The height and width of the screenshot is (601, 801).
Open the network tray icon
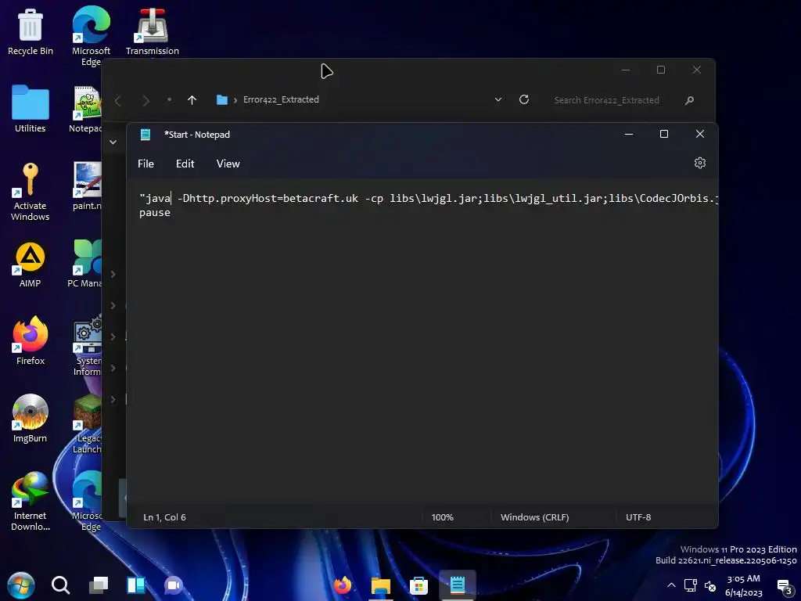pos(691,585)
